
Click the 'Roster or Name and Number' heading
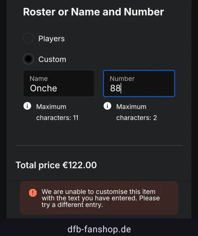[x=93, y=12]
